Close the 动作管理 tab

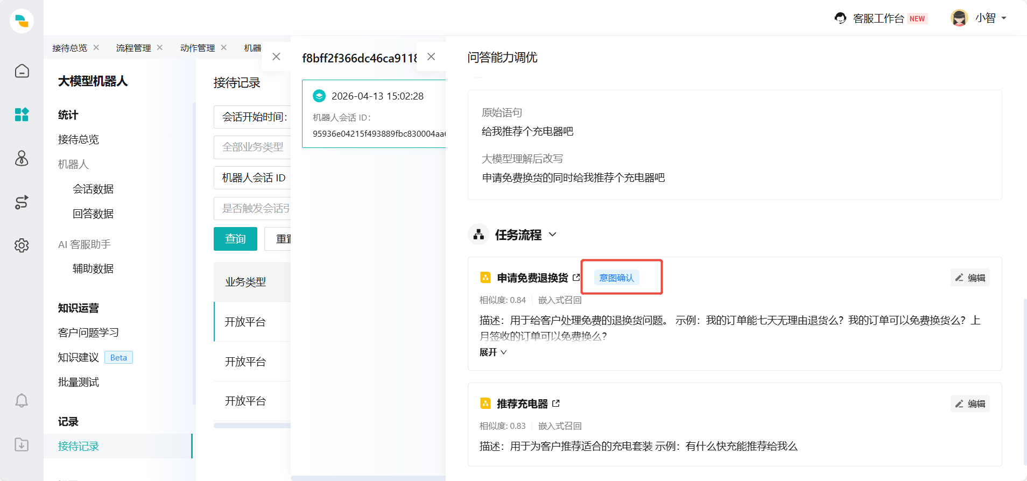click(224, 47)
